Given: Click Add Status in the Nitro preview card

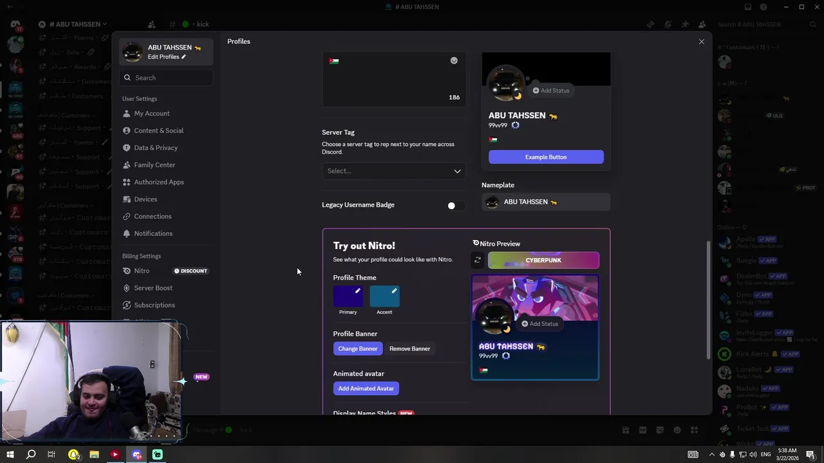Looking at the screenshot, I should pyautogui.click(x=540, y=323).
